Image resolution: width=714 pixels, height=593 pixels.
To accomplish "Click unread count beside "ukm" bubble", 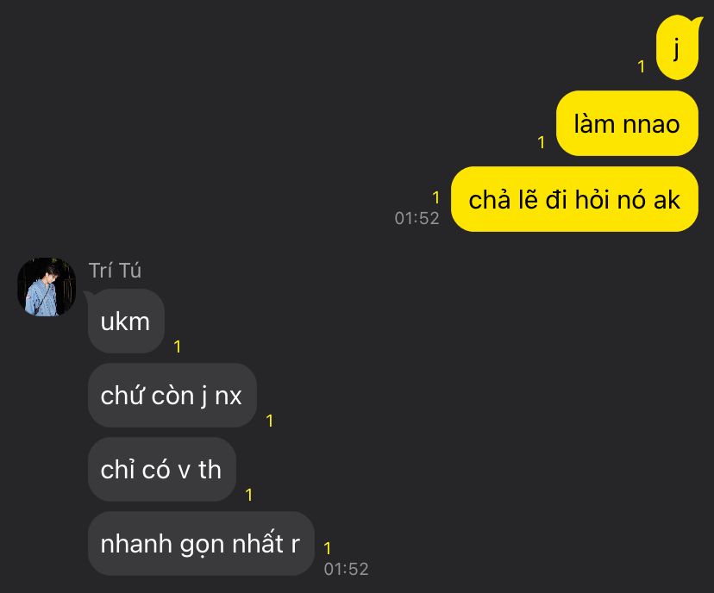I will [x=178, y=346].
